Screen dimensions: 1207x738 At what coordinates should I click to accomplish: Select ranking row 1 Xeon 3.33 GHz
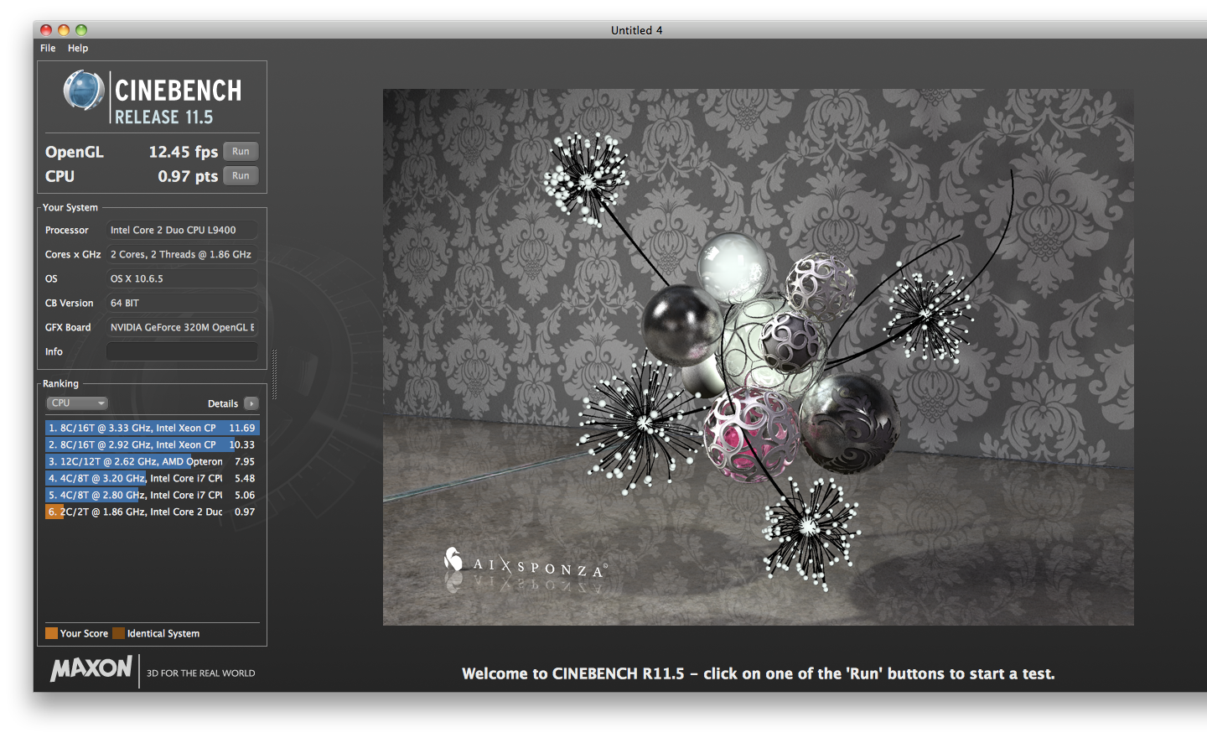click(153, 428)
